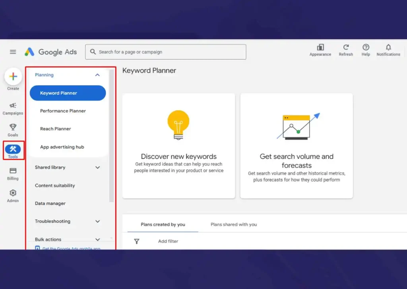407x289 pixels.
Task: Click the search magnifier icon
Action: (93, 52)
